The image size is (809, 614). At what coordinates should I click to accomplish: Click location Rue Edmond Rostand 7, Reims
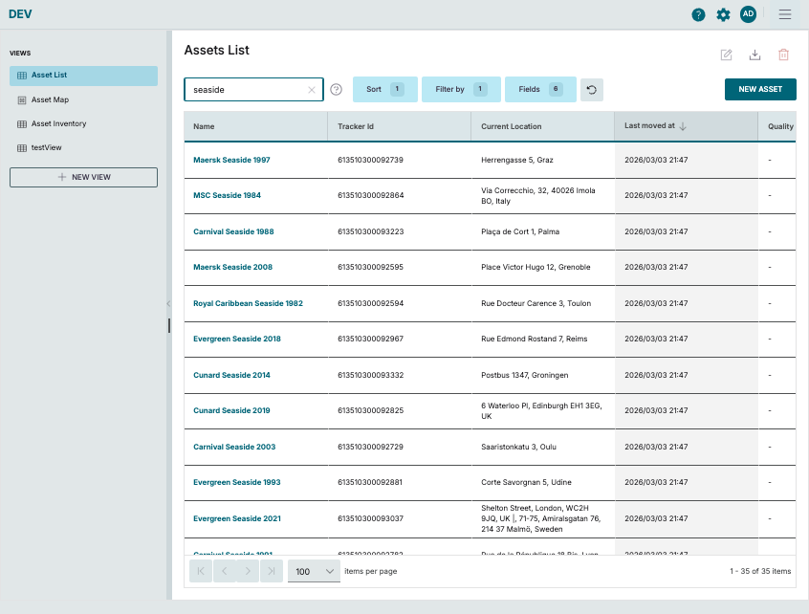pos(534,339)
